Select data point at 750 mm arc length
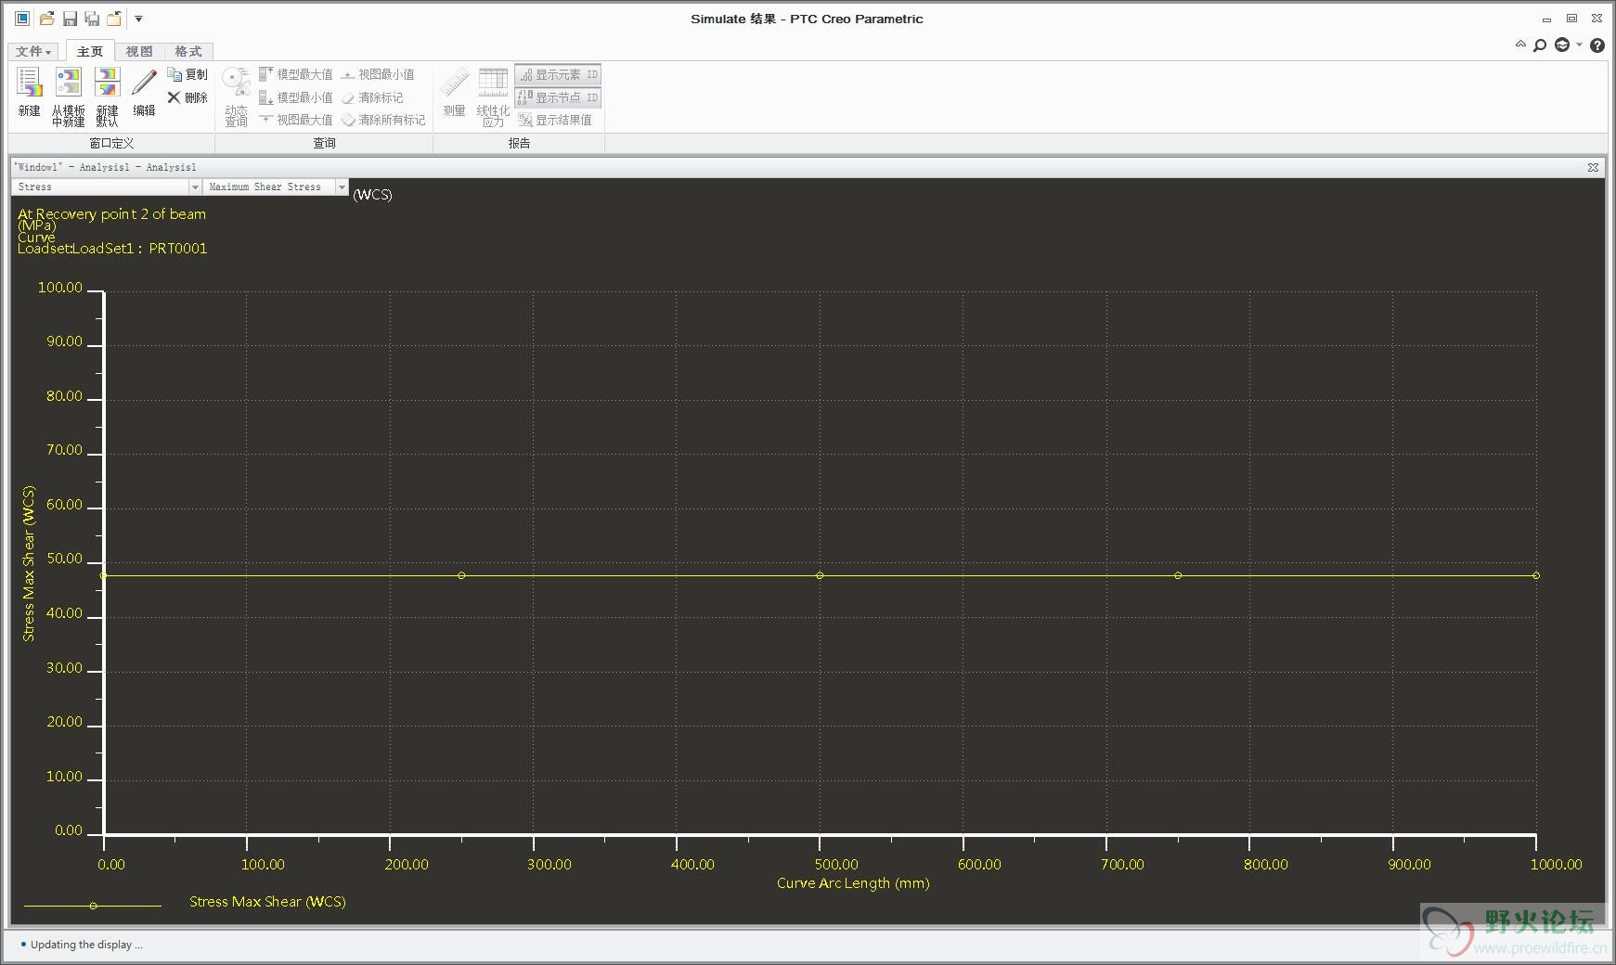 click(1178, 575)
